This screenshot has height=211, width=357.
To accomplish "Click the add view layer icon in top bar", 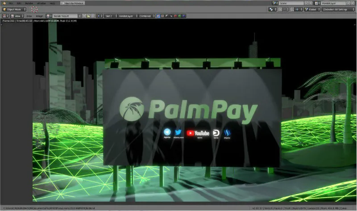I will pos(349,3).
